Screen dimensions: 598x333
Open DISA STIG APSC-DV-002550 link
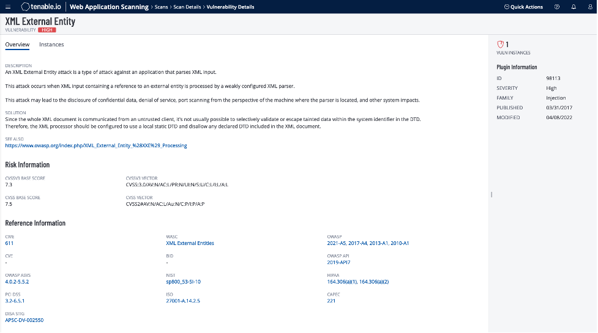point(24,320)
